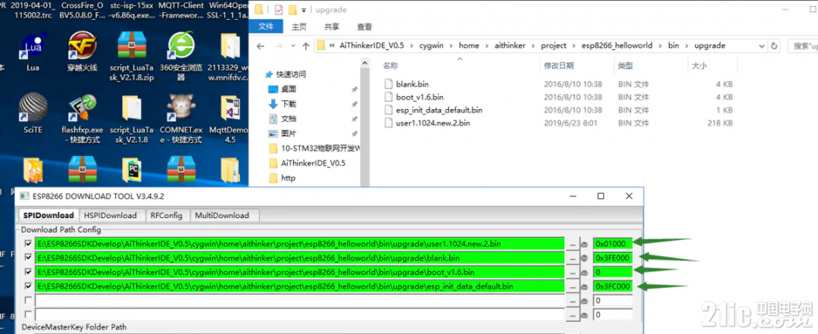Sort file list by 修改日期 column
818x334 pixels.
(559, 66)
